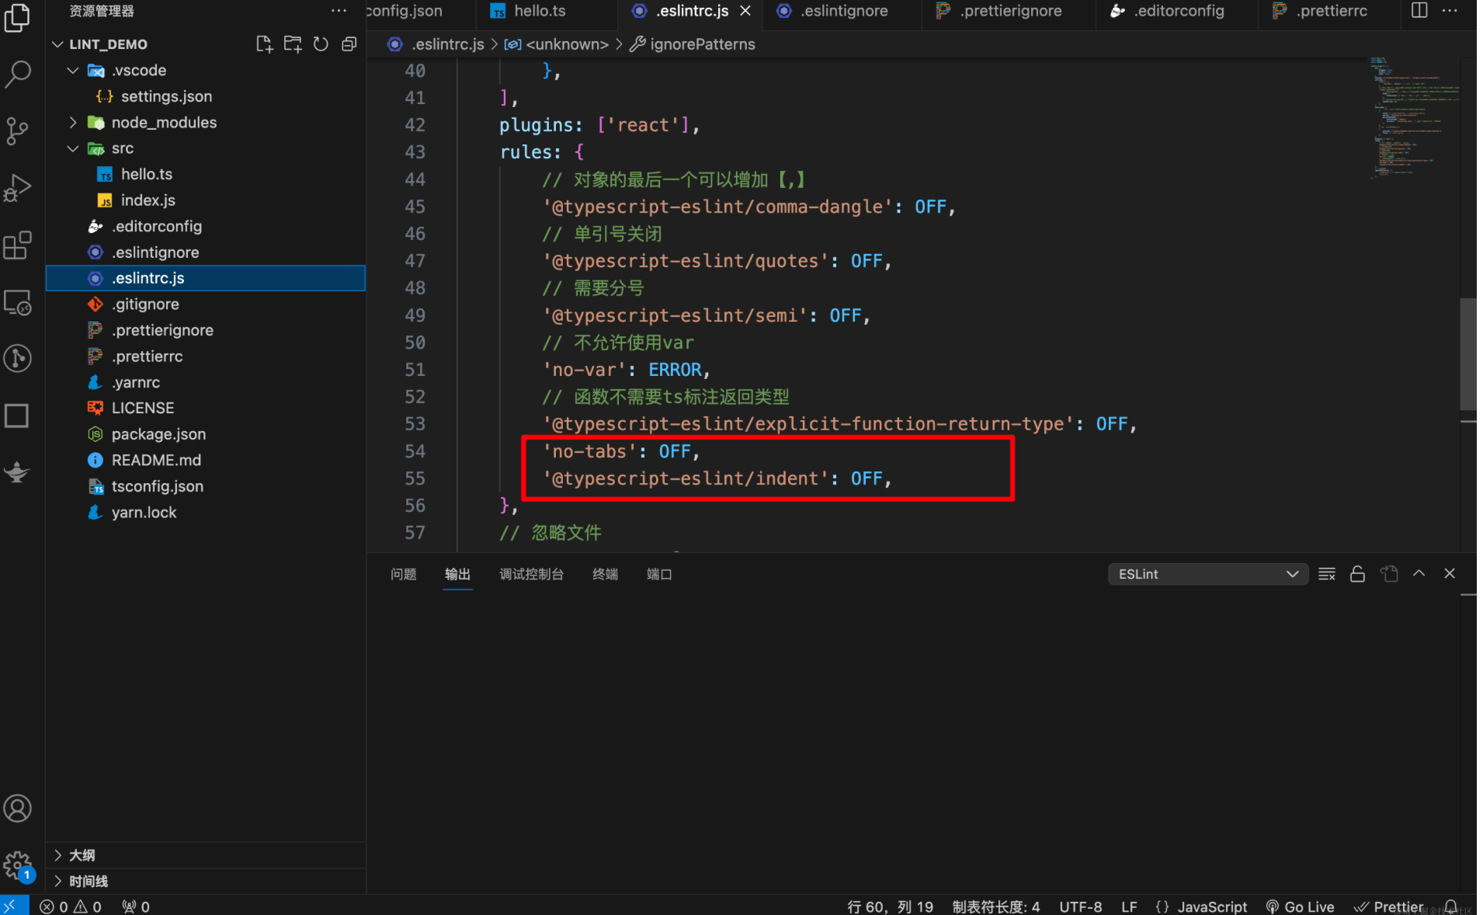1483x915 pixels.
Task: Collapse the src folder
Action: 73,148
